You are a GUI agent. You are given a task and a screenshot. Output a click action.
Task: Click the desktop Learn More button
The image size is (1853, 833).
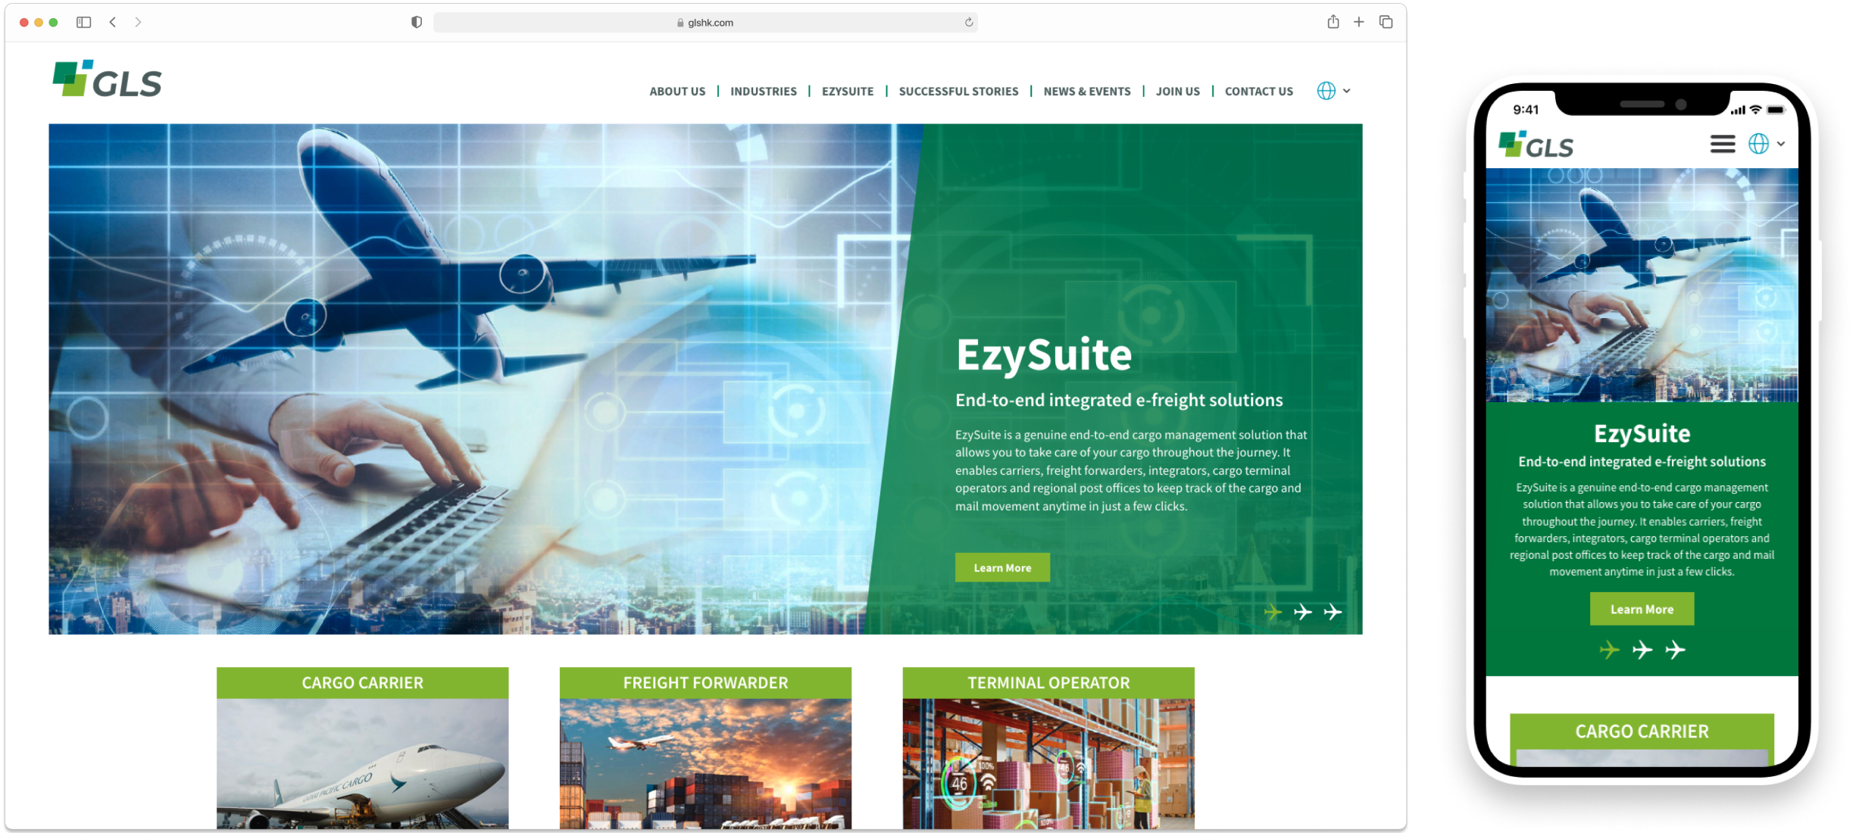(1001, 568)
